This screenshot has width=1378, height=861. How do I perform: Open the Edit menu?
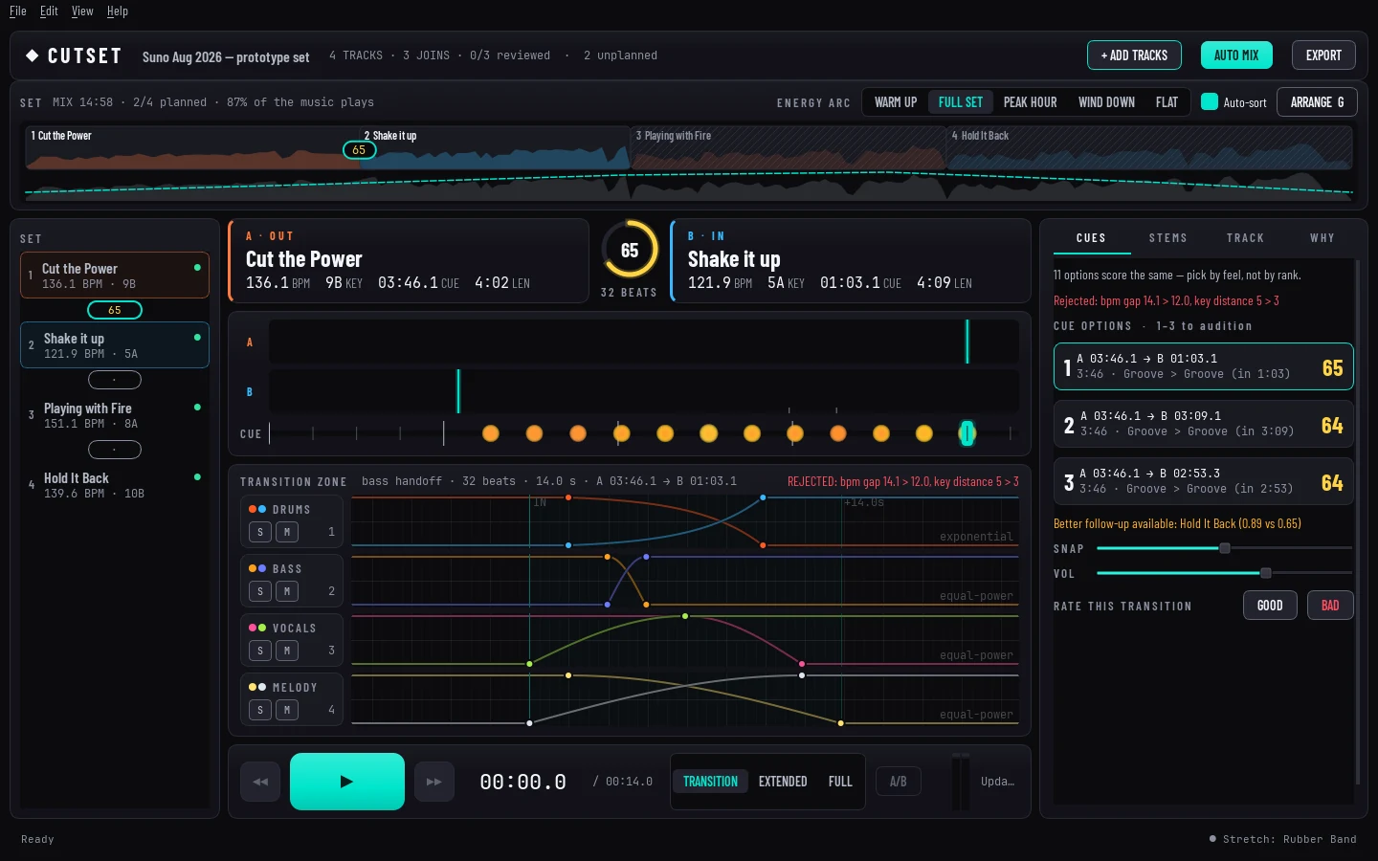49,11
